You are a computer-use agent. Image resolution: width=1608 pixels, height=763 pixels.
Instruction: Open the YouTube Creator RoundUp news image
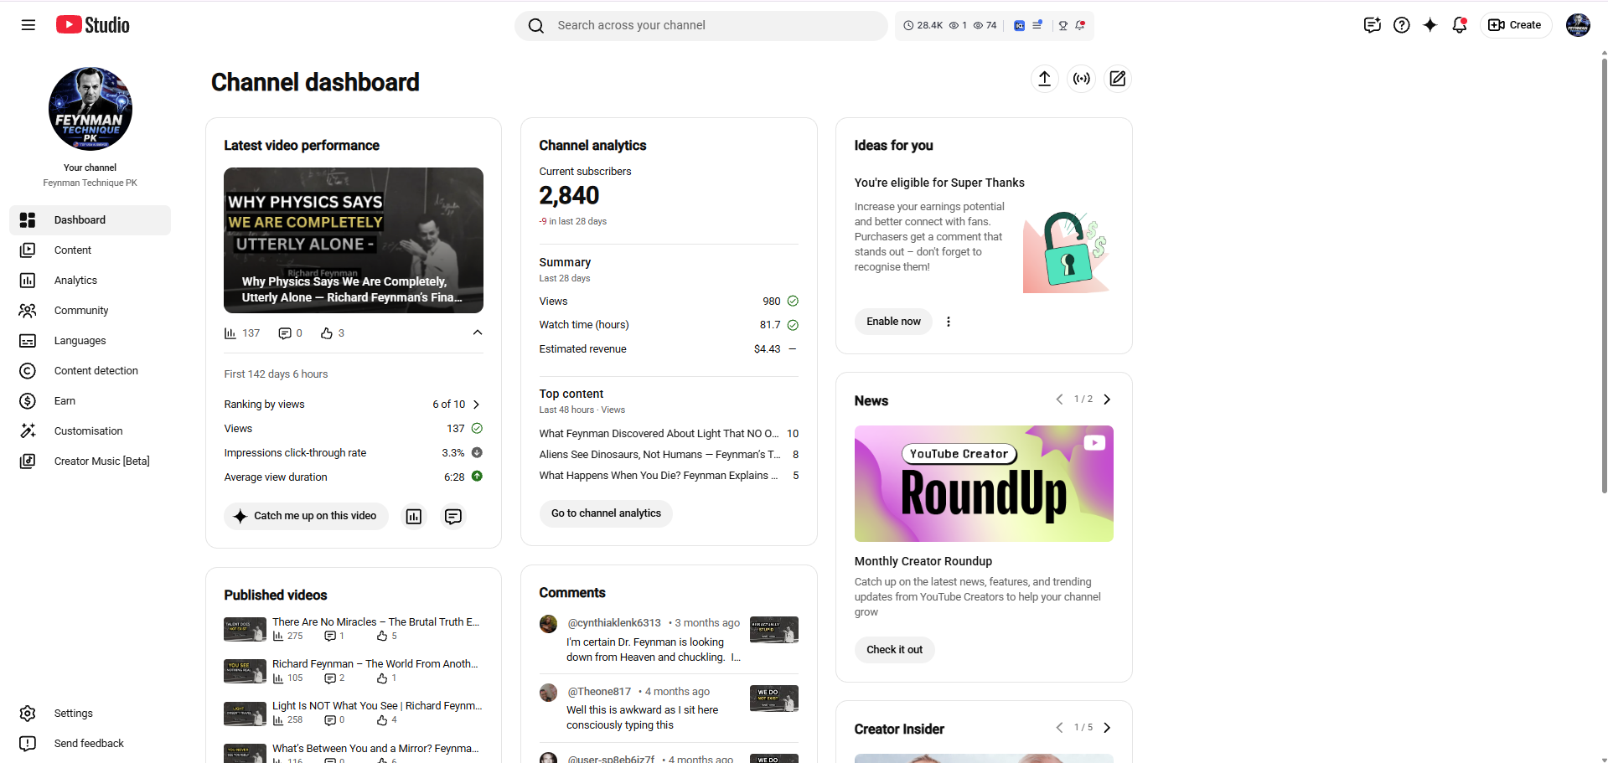984,484
